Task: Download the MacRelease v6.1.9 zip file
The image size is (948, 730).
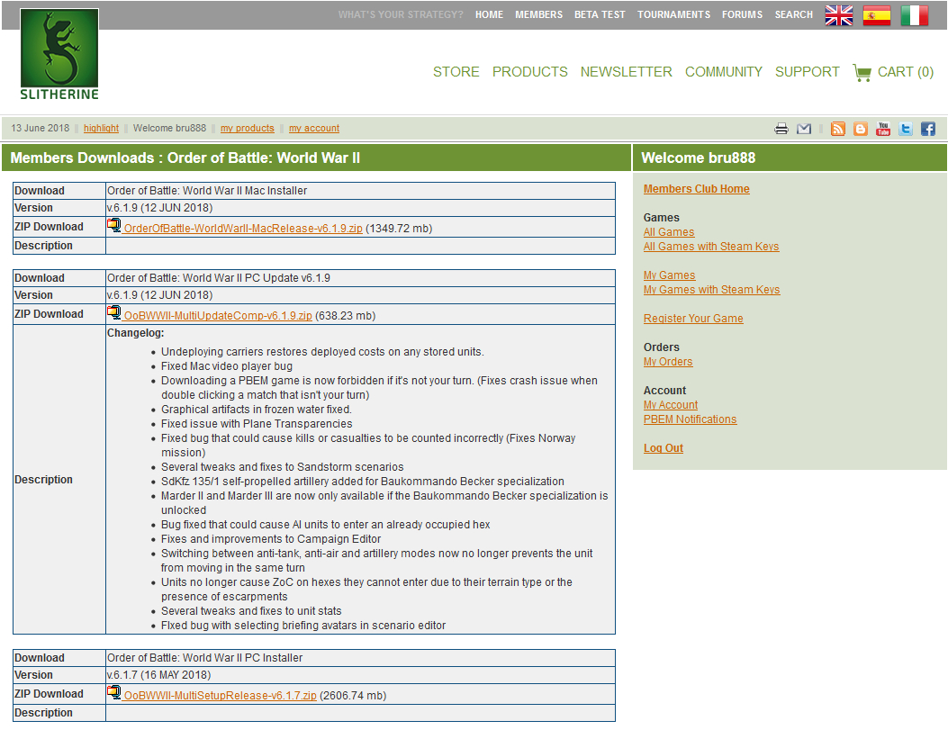Action: coord(243,229)
